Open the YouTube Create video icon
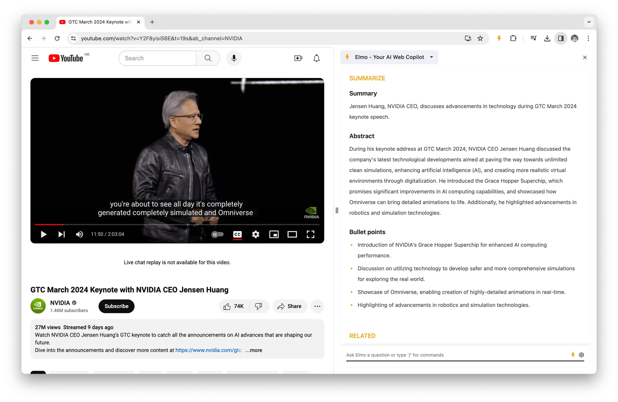The image size is (618, 402). (298, 58)
